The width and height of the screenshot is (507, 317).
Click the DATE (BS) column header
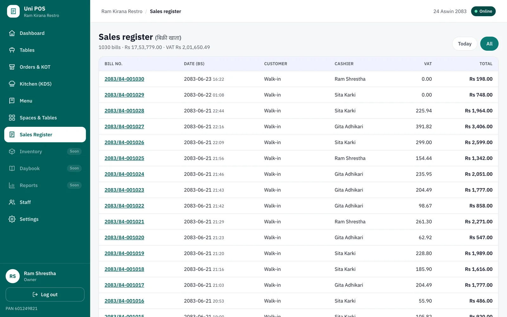(194, 64)
